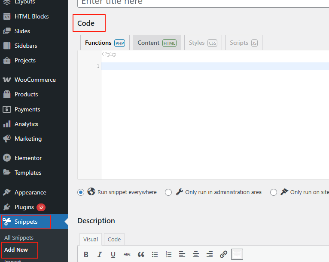Select the Only run on site radio button
This screenshot has width=329, height=262.
click(x=274, y=192)
